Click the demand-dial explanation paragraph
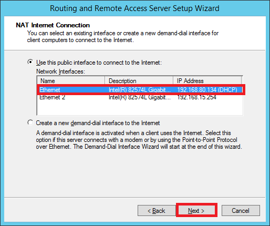Screen dimensions: 270x226 coord(139,140)
